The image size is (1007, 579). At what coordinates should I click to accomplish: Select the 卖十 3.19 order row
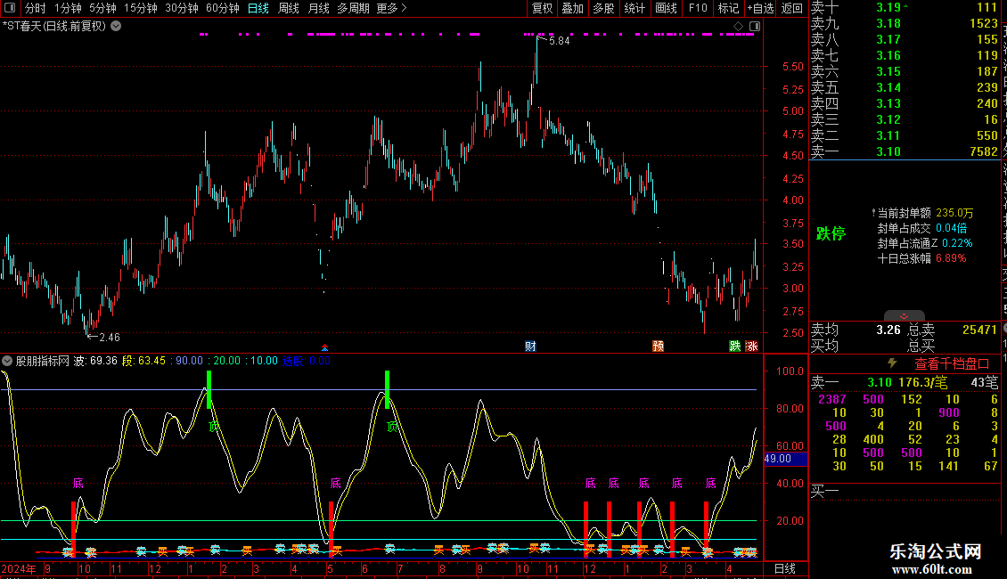tap(905, 7)
